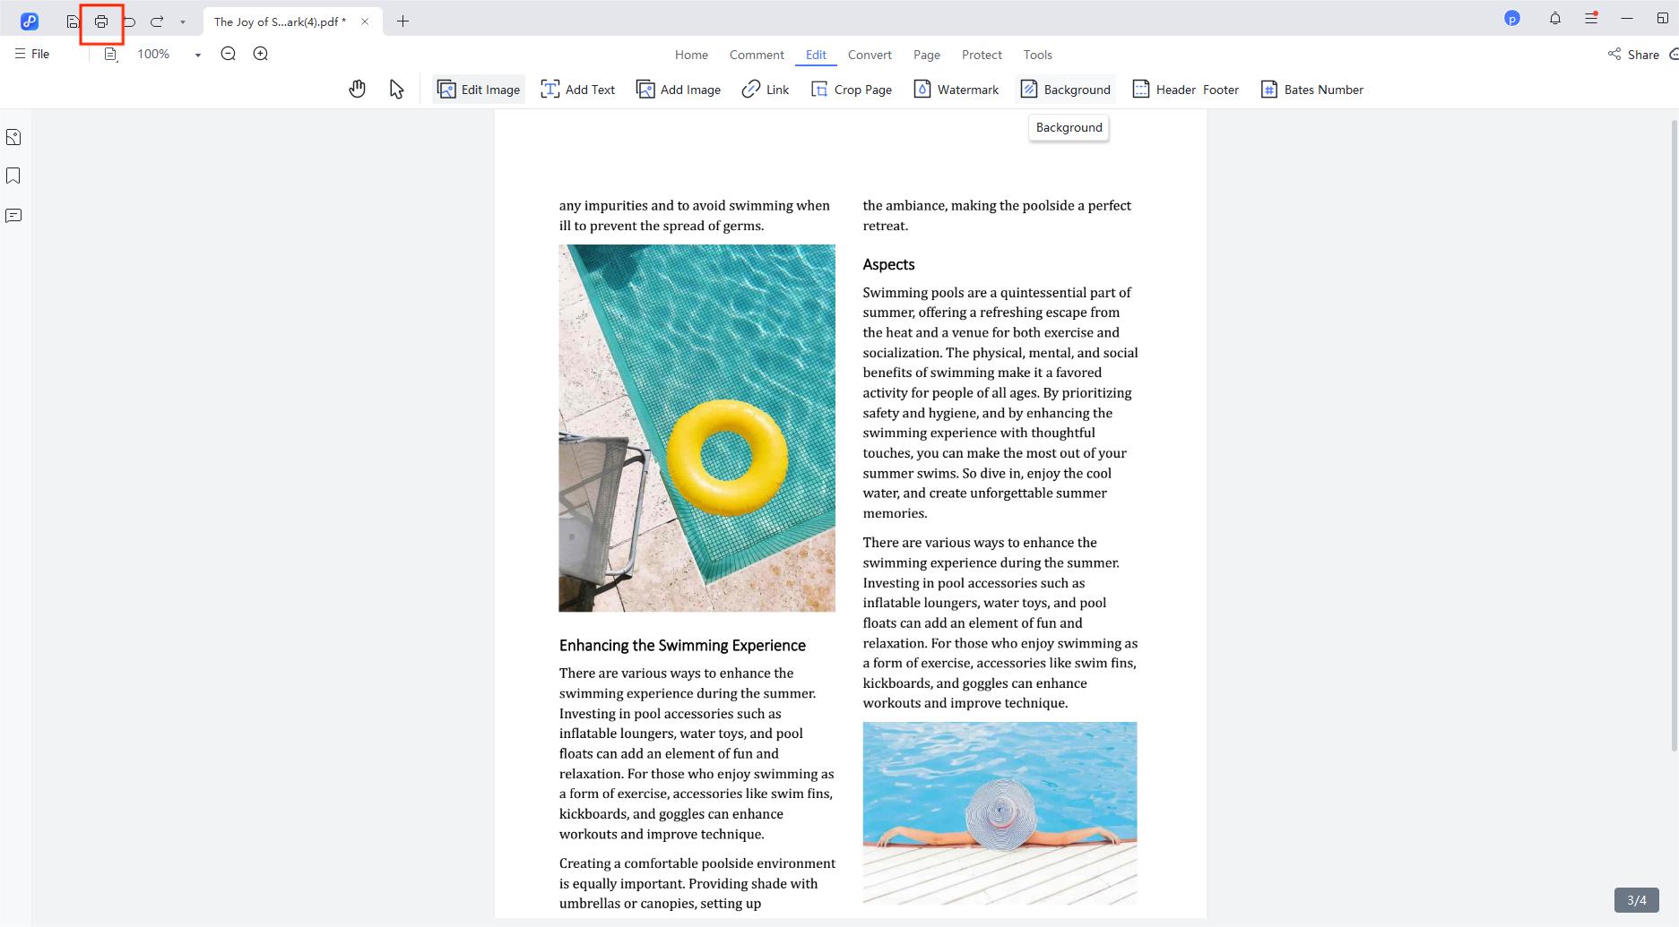This screenshot has width=1679, height=927.
Task: Click the Share button
Action: coord(1633,55)
